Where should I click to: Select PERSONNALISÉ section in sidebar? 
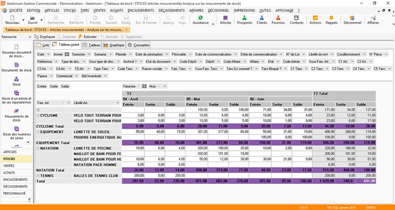point(17,193)
